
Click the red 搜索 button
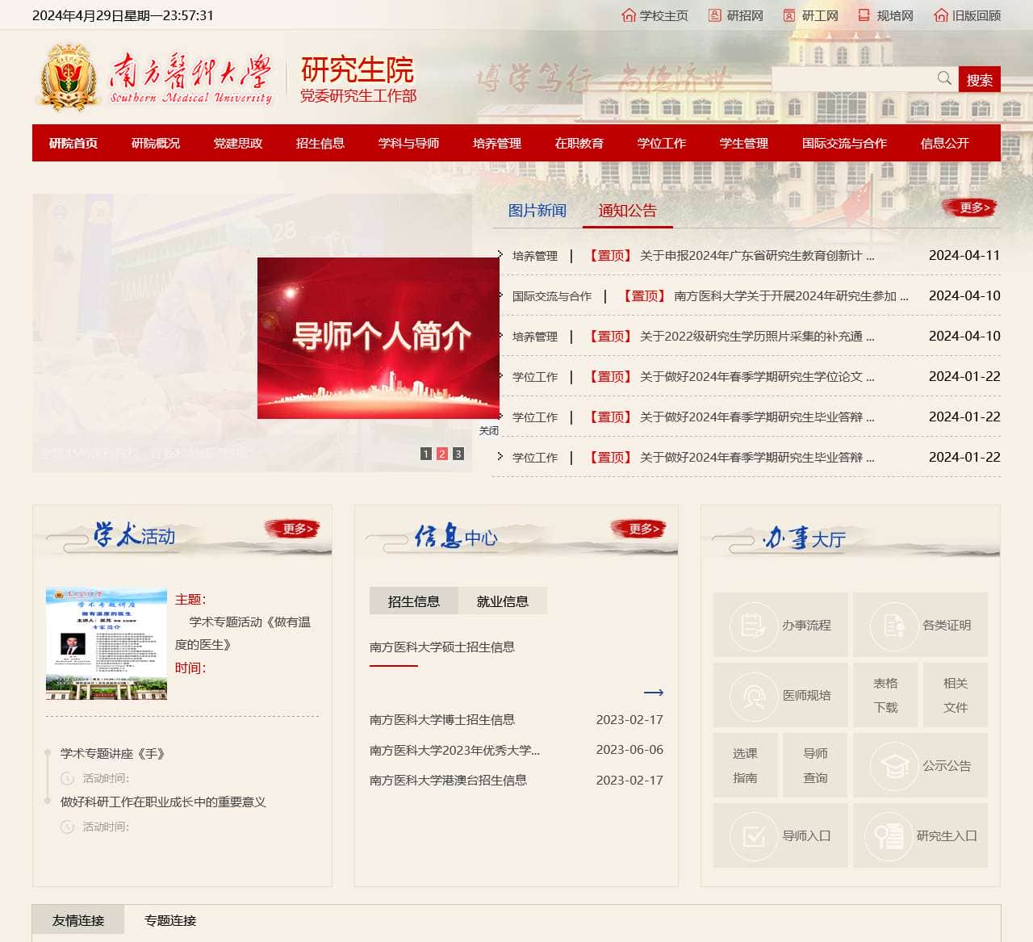[980, 79]
